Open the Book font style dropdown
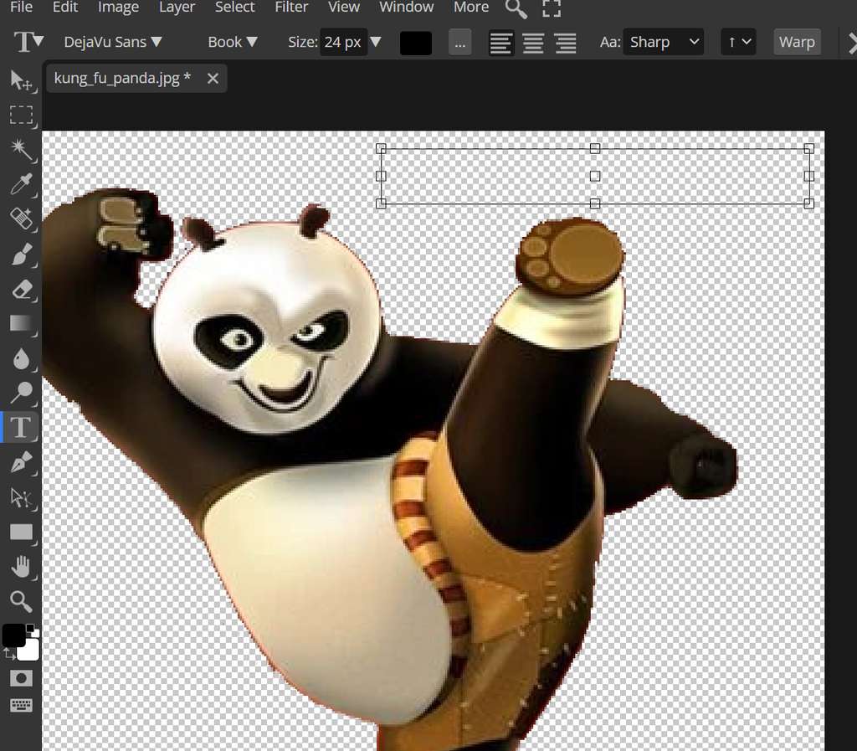 pyautogui.click(x=233, y=42)
